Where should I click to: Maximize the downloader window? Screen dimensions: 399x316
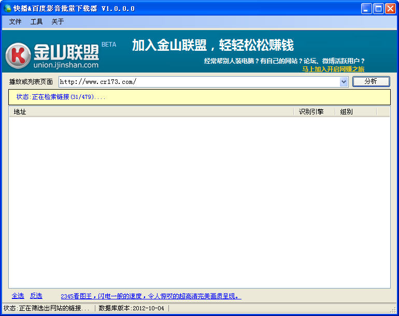pos(378,9)
